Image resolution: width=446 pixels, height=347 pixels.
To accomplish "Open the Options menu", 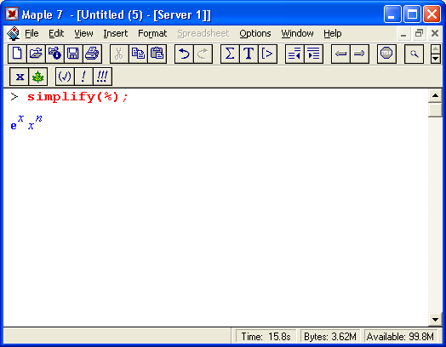I will click(x=254, y=33).
